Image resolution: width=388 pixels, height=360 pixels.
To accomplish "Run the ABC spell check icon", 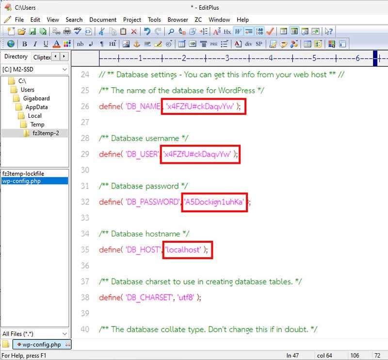I will tap(78, 31).
